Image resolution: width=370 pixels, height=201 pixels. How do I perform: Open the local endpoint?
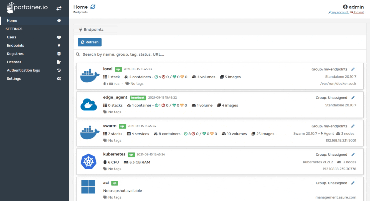(x=220, y=76)
